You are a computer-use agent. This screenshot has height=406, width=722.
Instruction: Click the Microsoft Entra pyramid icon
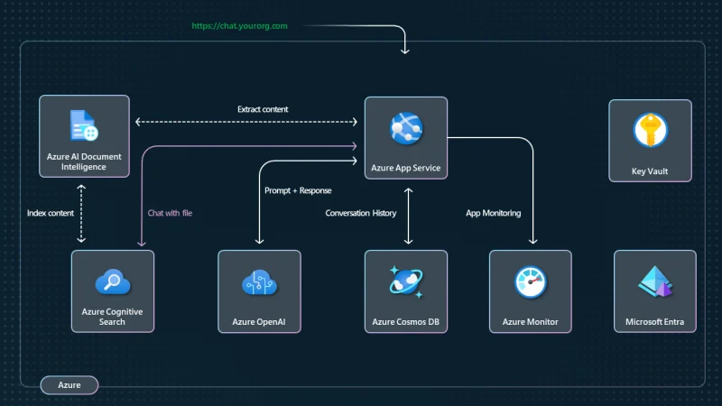pos(655,281)
